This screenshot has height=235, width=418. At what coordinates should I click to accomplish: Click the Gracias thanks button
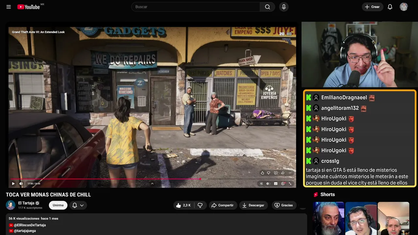pyautogui.click(x=284, y=205)
